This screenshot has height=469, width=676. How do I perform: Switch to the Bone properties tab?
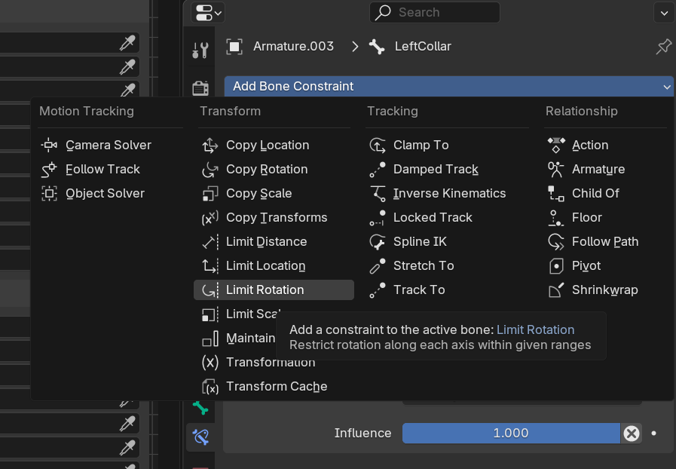click(200, 408)
